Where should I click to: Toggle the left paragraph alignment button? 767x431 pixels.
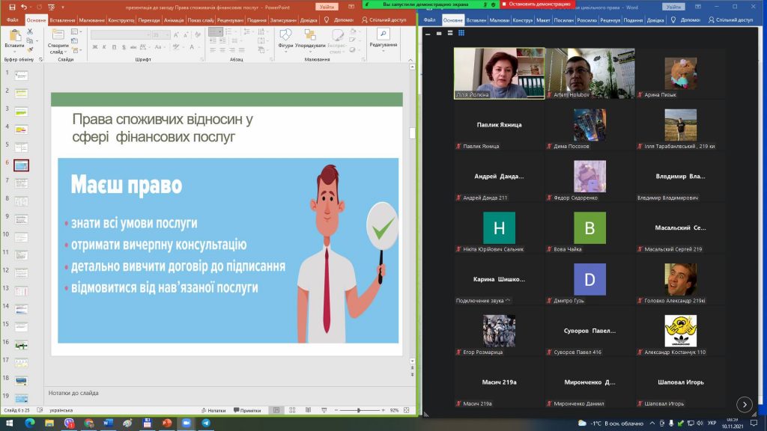point(213,50)
